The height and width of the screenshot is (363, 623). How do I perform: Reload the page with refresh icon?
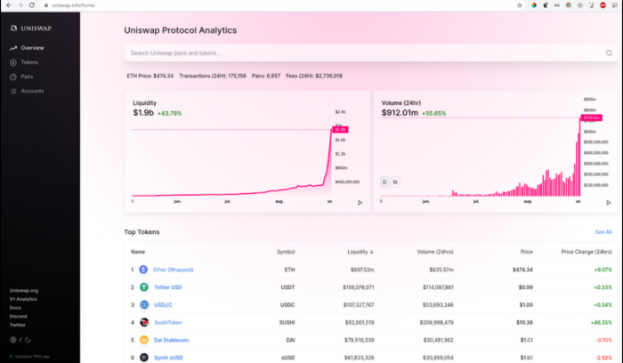coord(32,5)
